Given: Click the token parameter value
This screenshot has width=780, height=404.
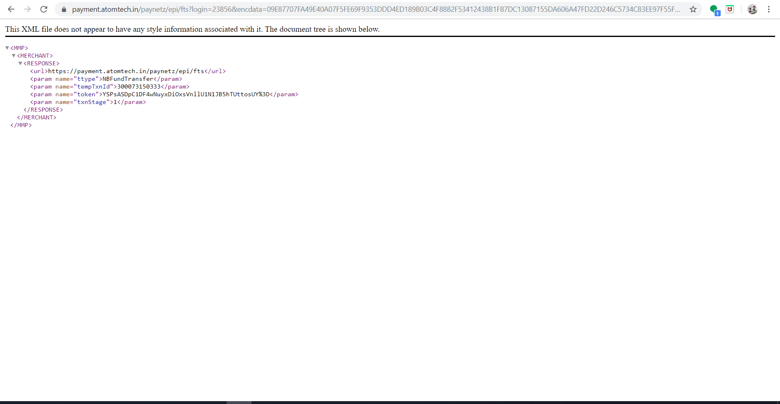Looking at the screenshot, I should [x=186, y=94].
